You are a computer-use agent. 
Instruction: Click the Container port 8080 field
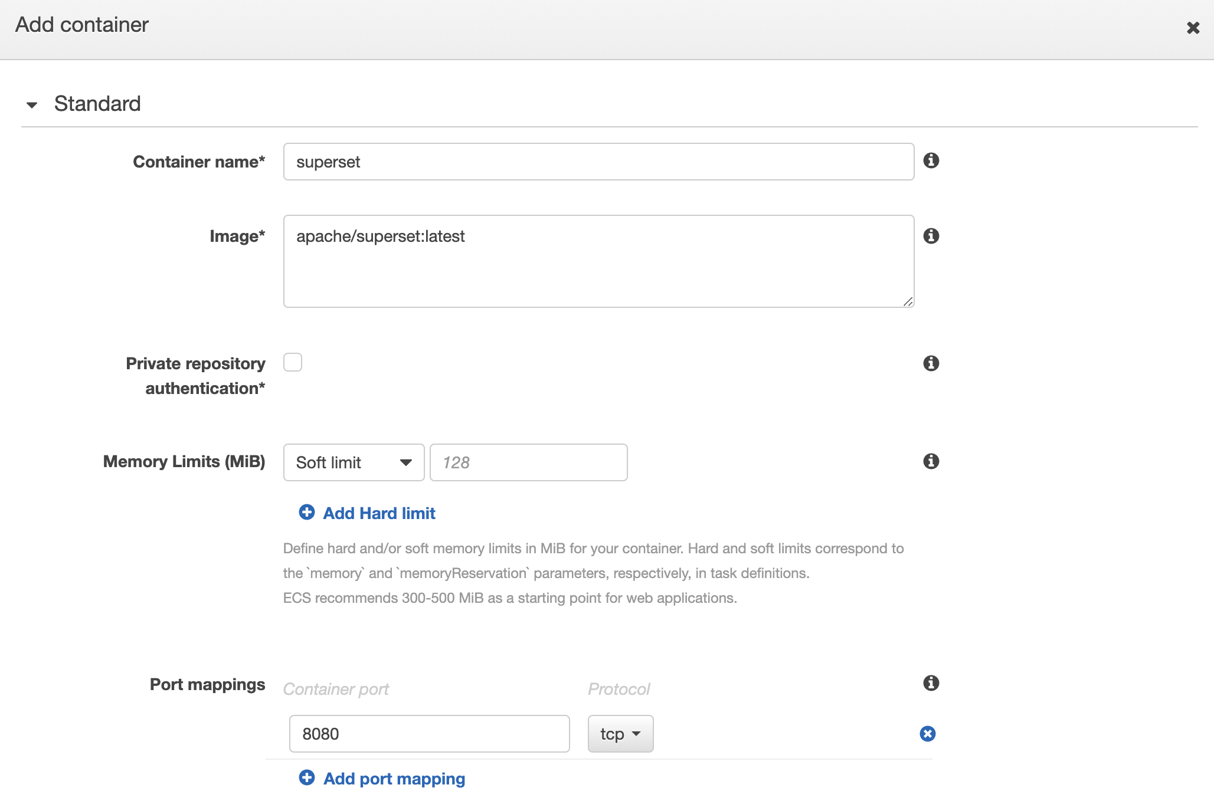click(x=429, y=734)
